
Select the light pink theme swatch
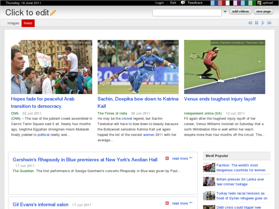pos(235,3)
